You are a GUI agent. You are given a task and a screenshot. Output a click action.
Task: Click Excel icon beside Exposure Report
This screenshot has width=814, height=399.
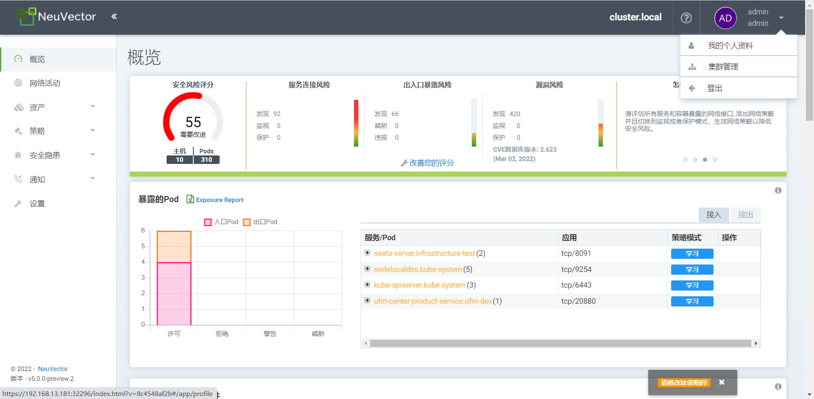click(x=190, y=199)
